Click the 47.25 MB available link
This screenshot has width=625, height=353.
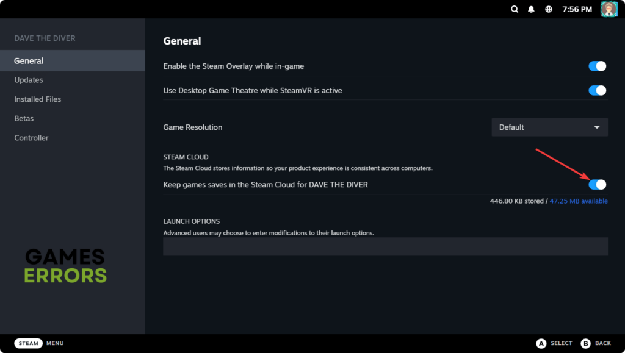578,201
